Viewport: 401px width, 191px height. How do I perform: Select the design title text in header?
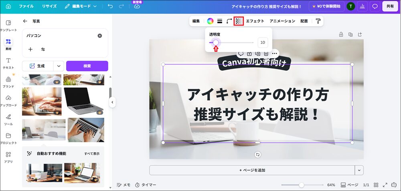click(267, 6)
